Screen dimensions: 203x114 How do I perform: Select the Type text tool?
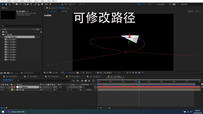31,4
